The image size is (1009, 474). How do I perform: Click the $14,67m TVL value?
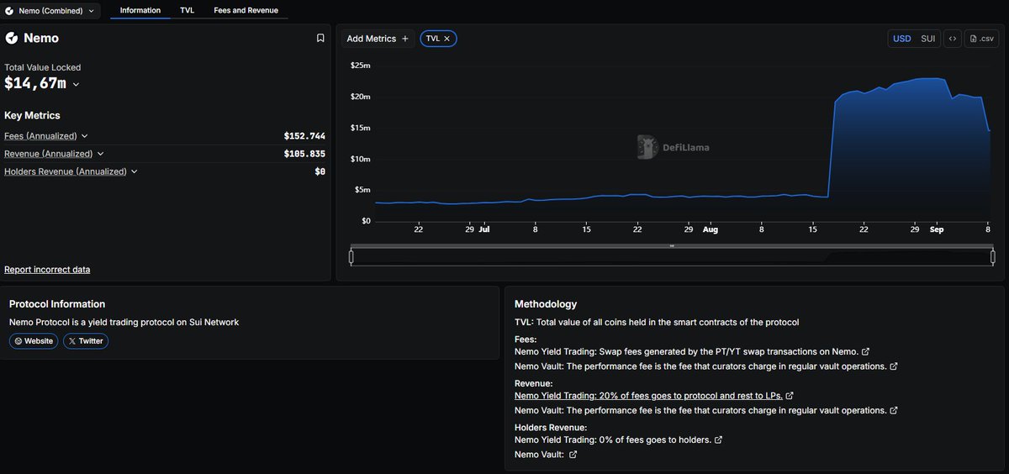[x=35, y=83]
